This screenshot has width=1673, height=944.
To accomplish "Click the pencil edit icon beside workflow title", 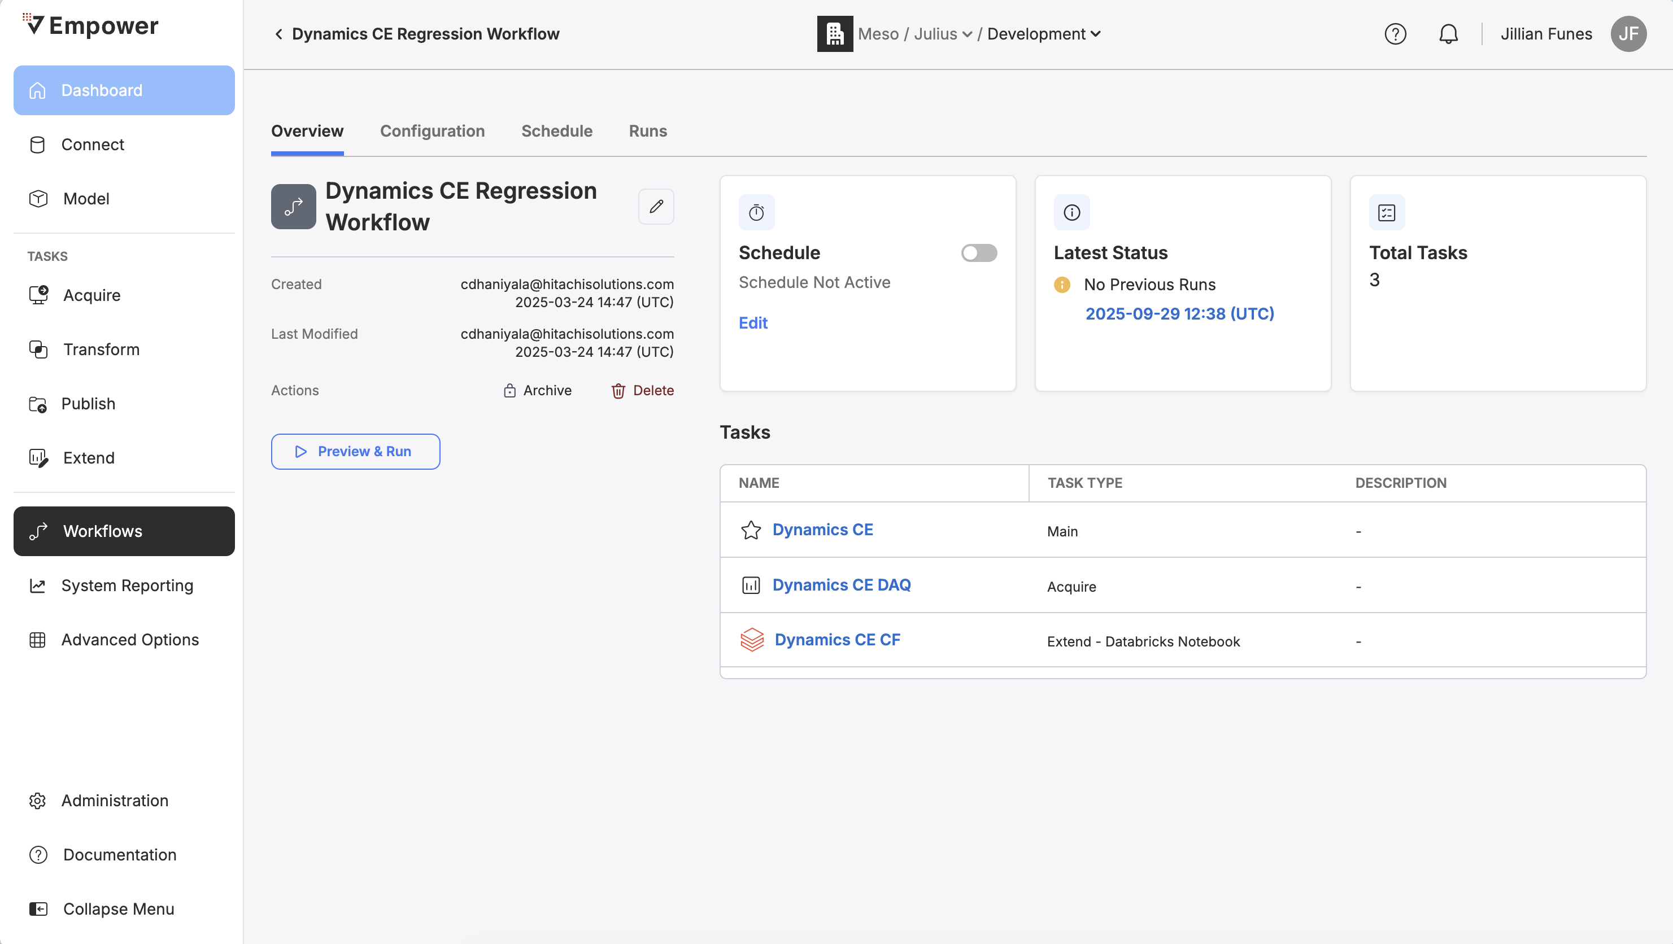I will click(656, 207).
